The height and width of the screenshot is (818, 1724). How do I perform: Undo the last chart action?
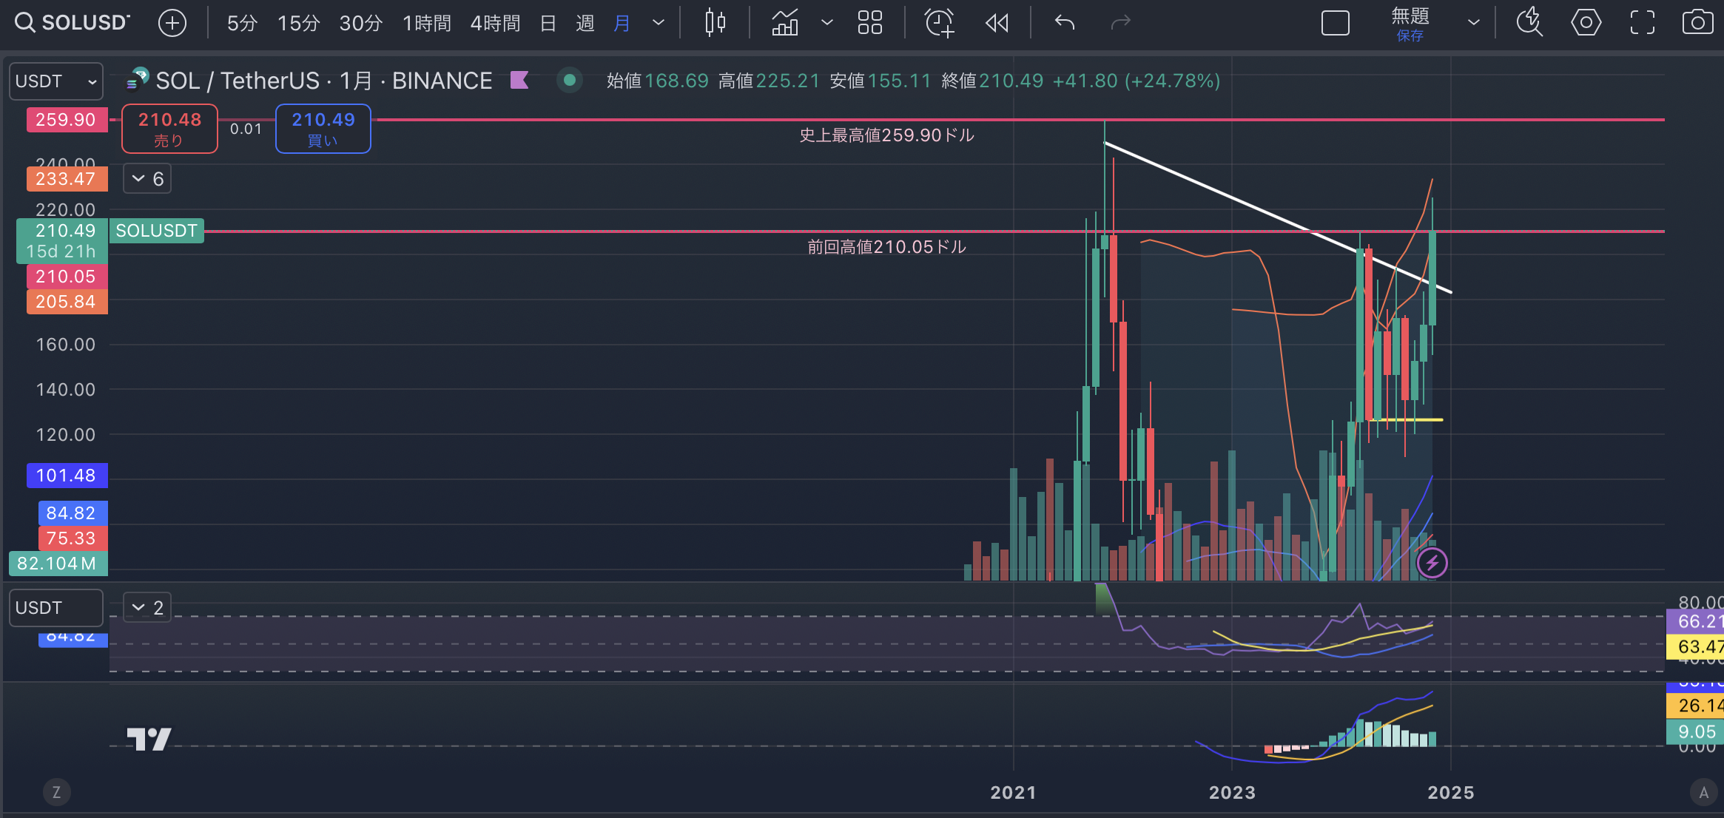(x=1065, y=23)
